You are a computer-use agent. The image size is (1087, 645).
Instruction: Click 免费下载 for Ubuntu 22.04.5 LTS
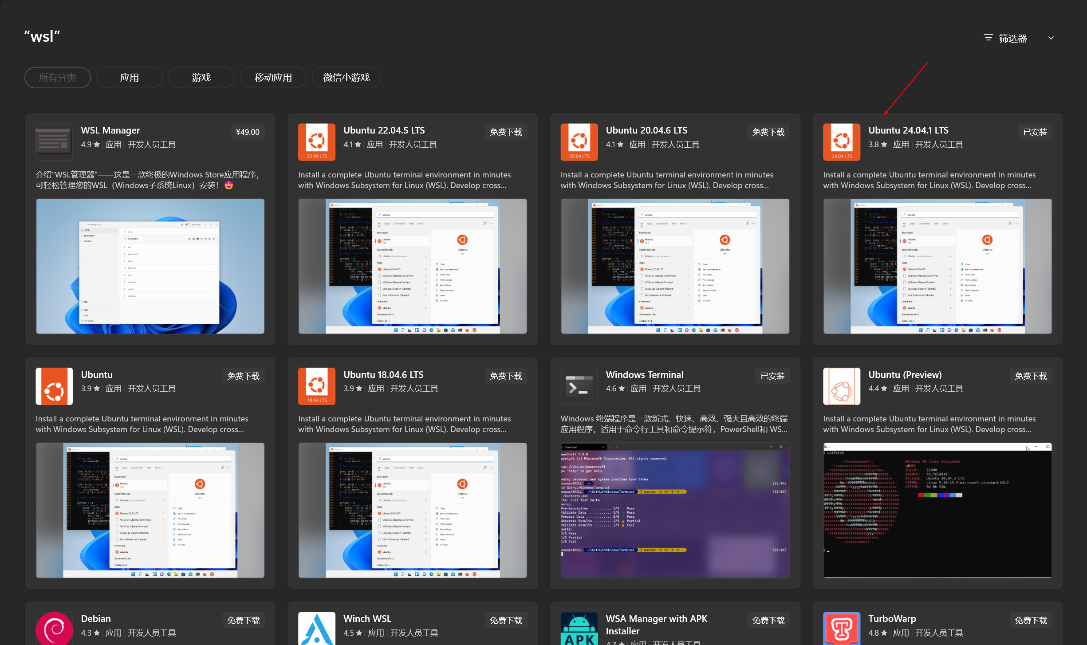point(505,132)
